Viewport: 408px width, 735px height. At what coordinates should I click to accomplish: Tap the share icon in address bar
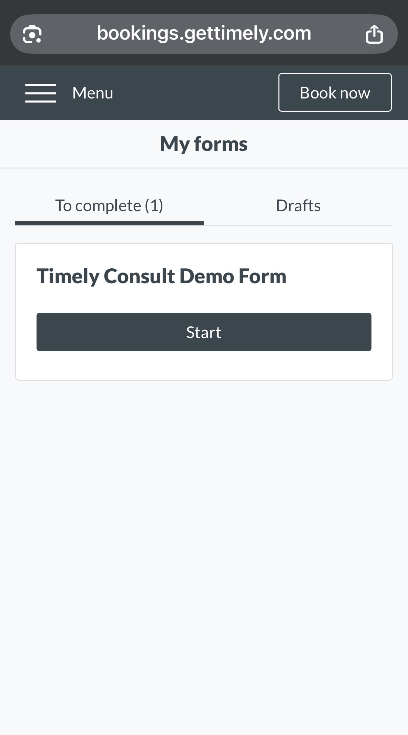point(374,34)
